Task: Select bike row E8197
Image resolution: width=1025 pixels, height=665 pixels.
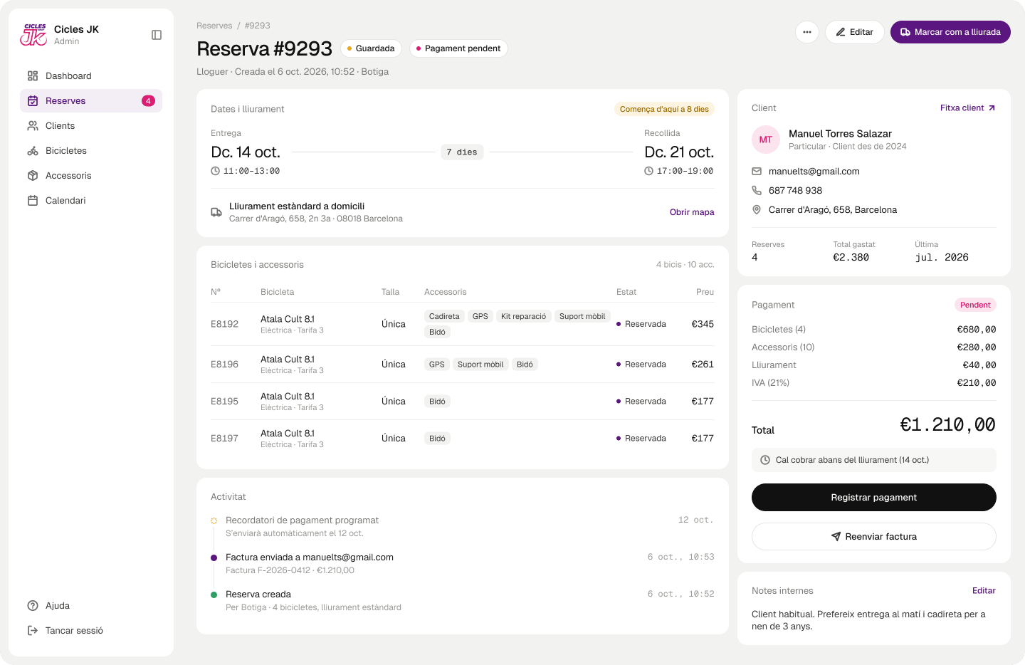Action: coord(463,439)
